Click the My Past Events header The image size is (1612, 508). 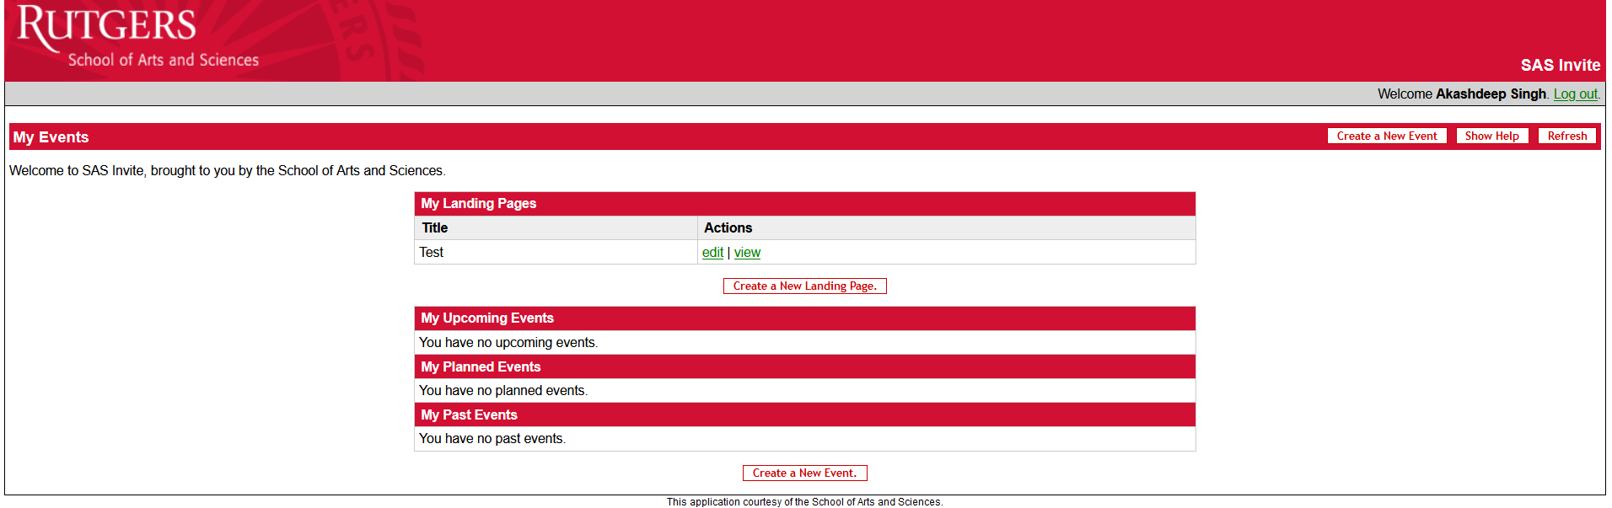click(x=805, y=414)
